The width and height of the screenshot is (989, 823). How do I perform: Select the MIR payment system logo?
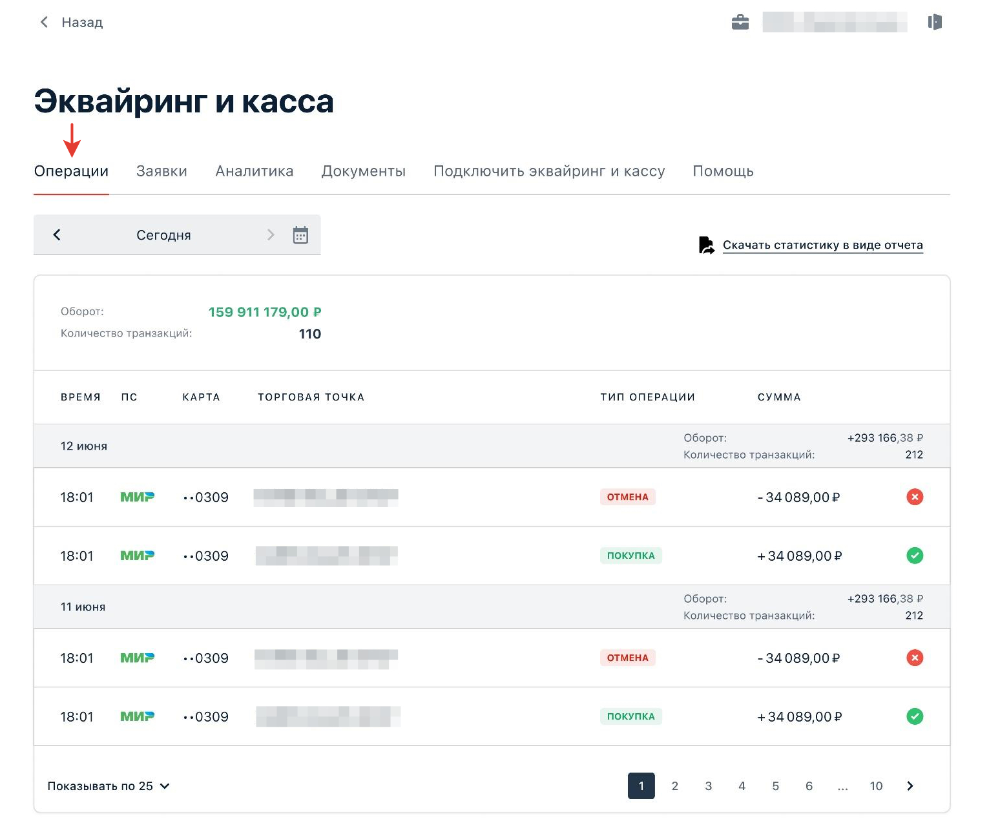(136, 497)
